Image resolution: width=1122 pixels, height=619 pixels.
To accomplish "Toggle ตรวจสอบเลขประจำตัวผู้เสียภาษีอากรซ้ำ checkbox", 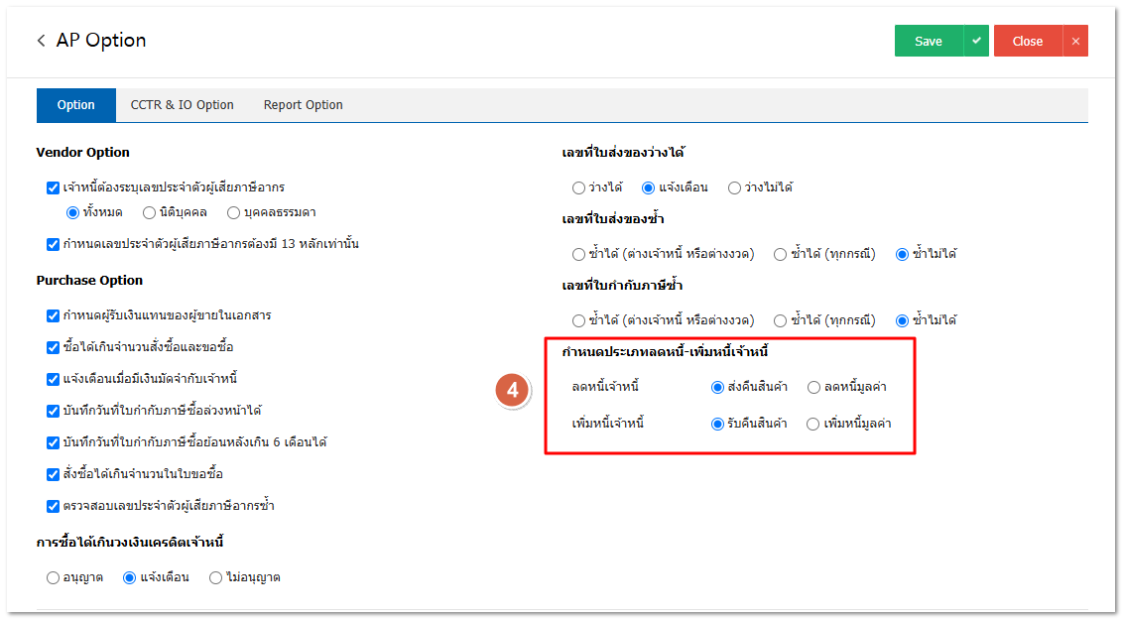I will pyautogui.click(x=53, y=506).
